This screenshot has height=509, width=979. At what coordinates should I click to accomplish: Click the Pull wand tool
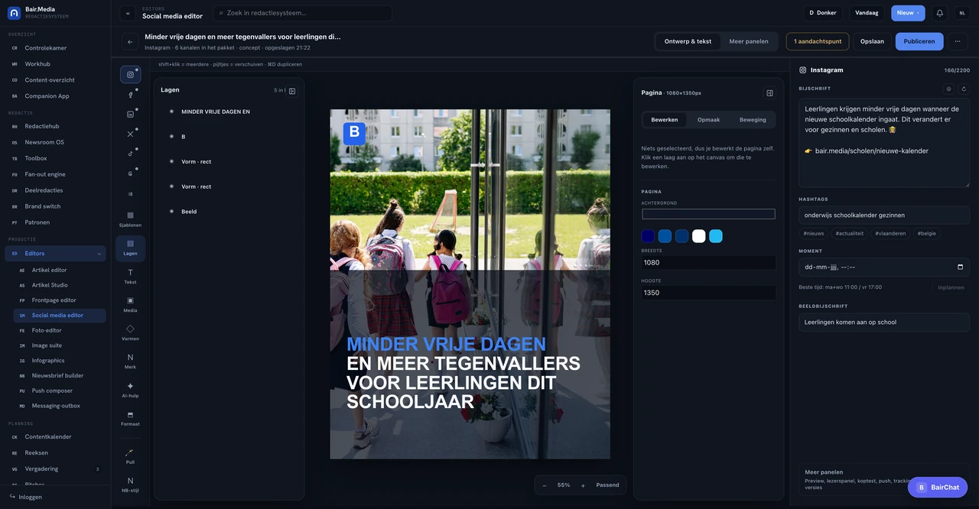(x=130, y=457)
